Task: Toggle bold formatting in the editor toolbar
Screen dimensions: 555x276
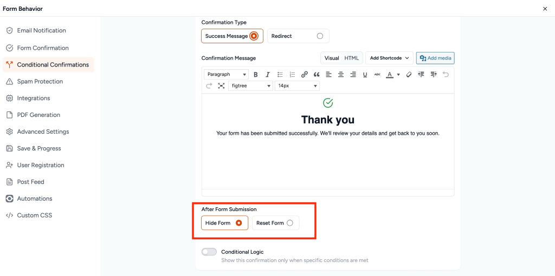Action: (x=256, y=75)
